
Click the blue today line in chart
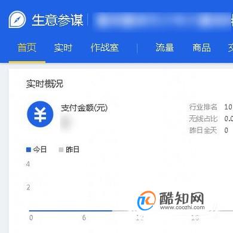tap(70, 210)
